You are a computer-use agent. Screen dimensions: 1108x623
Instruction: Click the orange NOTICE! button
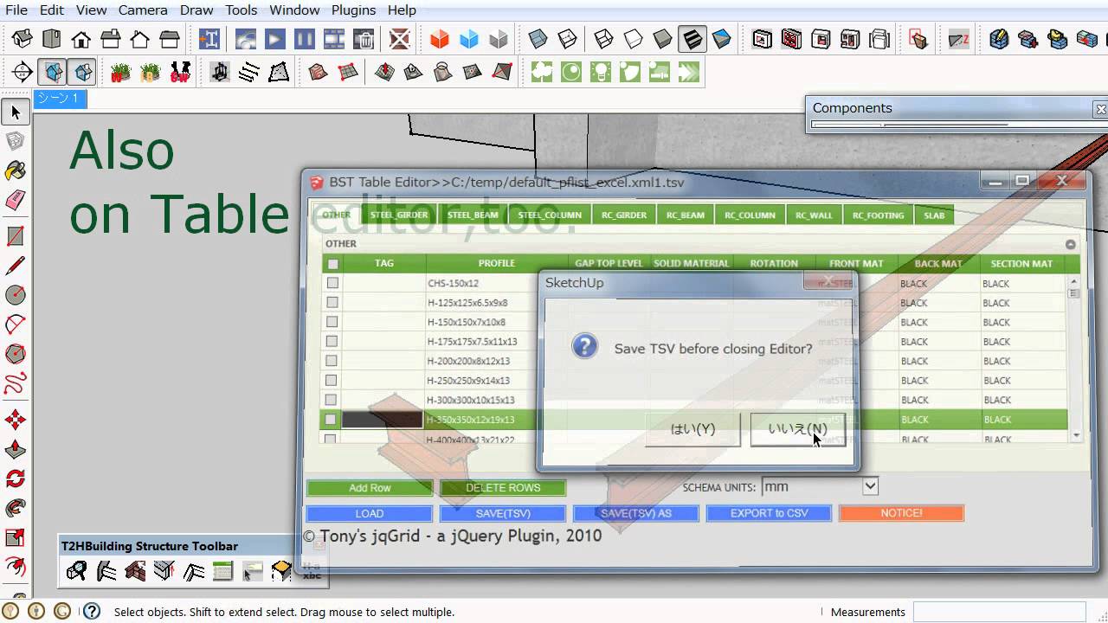point(901,513)
